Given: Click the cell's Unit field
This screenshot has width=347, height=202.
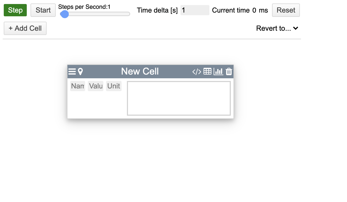Looking at the screenshot, I should tap(114, 86).
